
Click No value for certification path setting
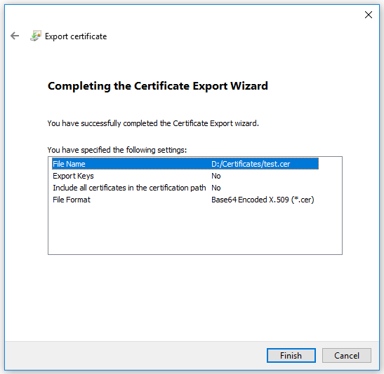216,188
